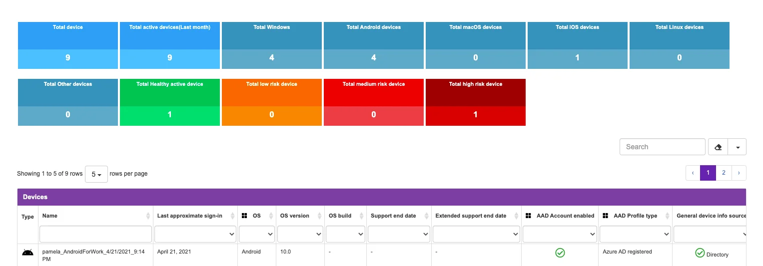The height and width of the screenshot is (266, 763).
Task: Click the sort arrows on Name column
Action: (148, 216)
